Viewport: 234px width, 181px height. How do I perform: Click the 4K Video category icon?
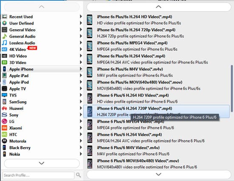tap(5, 49)
